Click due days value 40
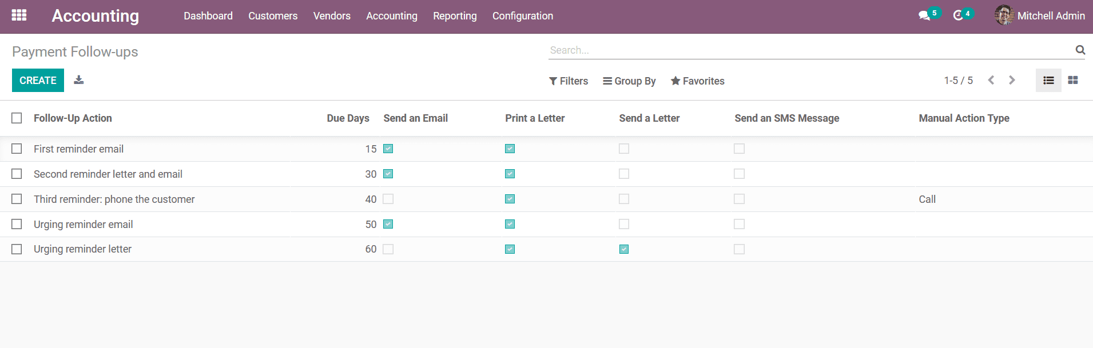 click(371, 199)
